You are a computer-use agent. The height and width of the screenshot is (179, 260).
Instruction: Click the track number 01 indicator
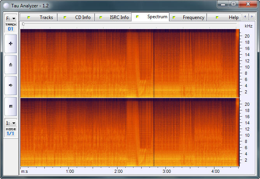(11, 29)
